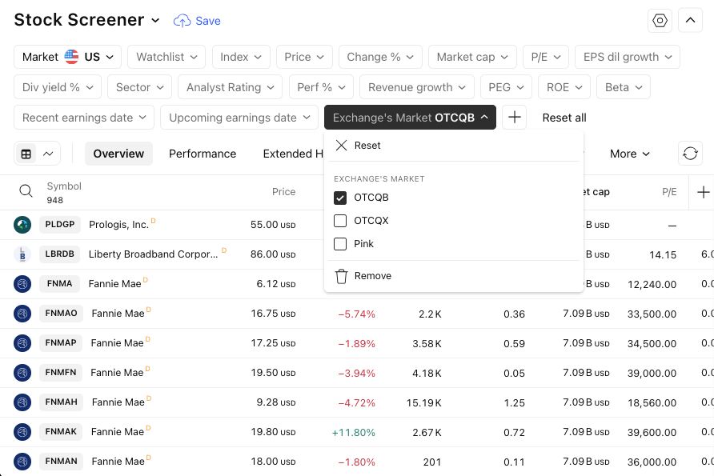Open the Market US dropdown
Viewport: 714px width, 476px height.
67,57
